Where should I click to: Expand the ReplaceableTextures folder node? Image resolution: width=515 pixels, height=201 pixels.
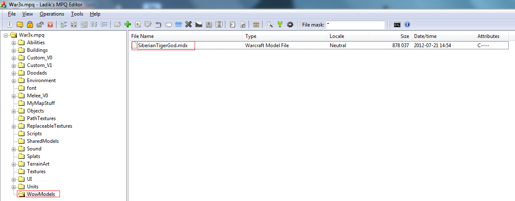pos(14,126)
